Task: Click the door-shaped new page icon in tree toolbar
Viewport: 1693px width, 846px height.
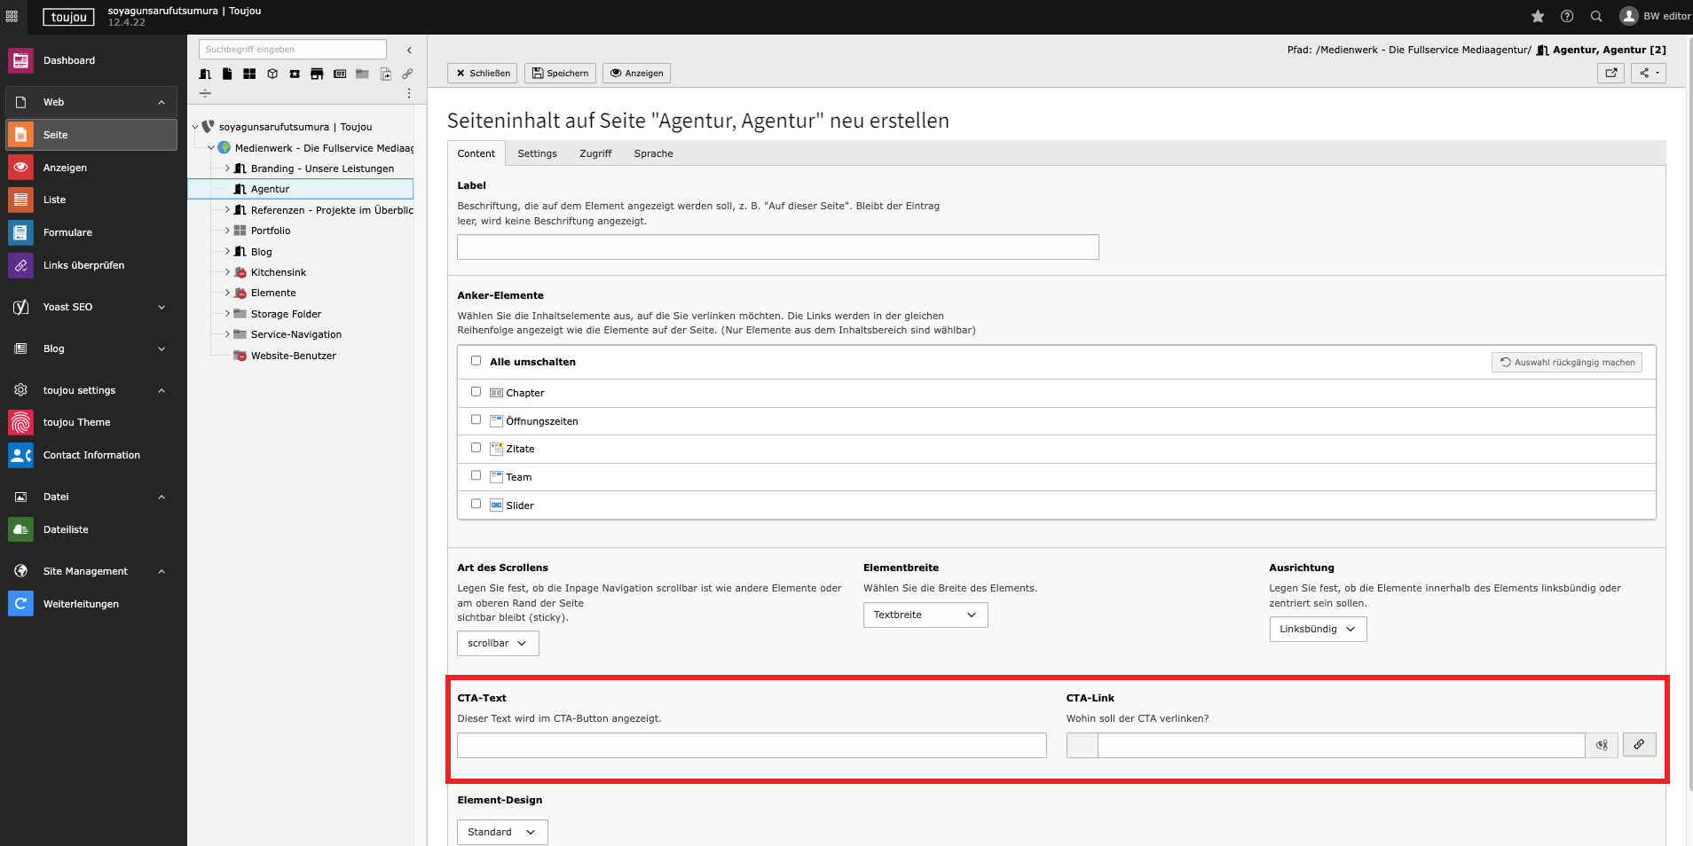Action: click(205, 74)
